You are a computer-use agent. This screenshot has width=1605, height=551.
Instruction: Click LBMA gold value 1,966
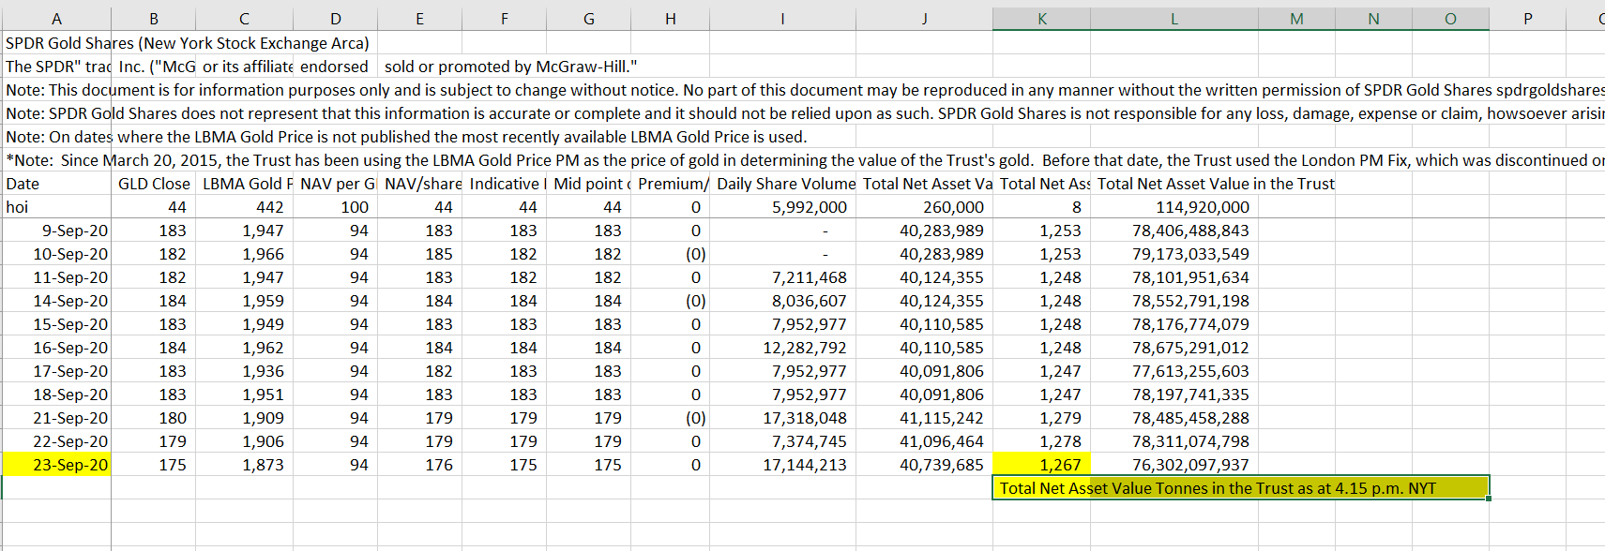[x=244, y=254]
